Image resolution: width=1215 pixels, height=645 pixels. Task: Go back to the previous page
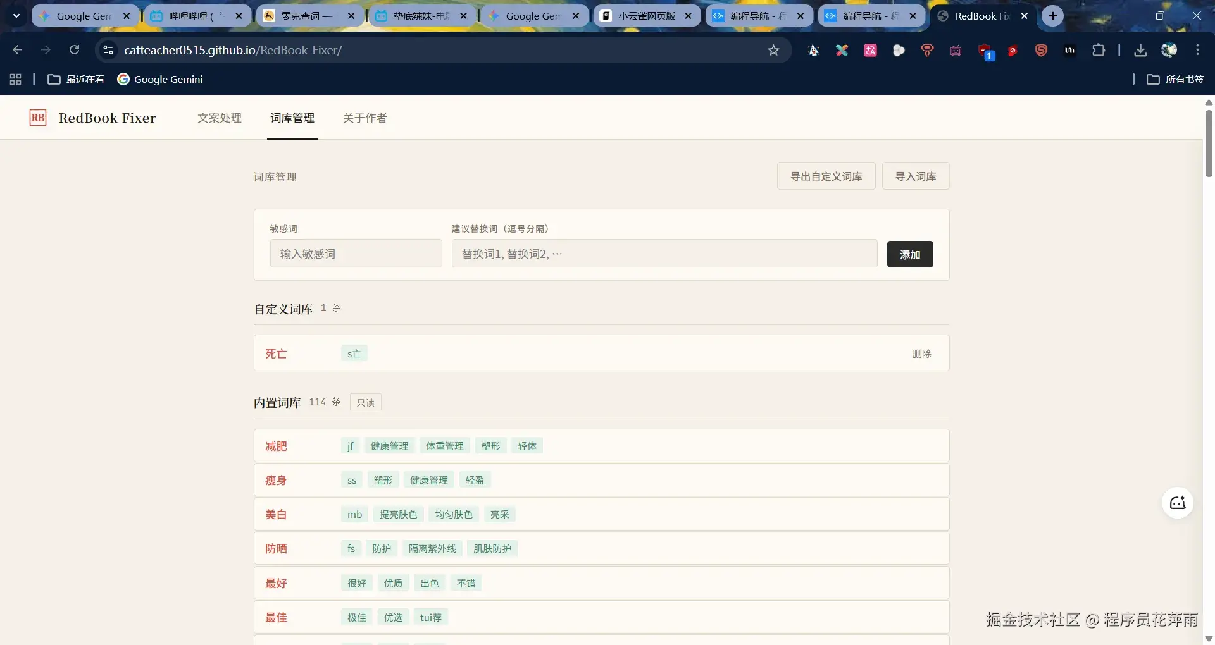point(18,50)
